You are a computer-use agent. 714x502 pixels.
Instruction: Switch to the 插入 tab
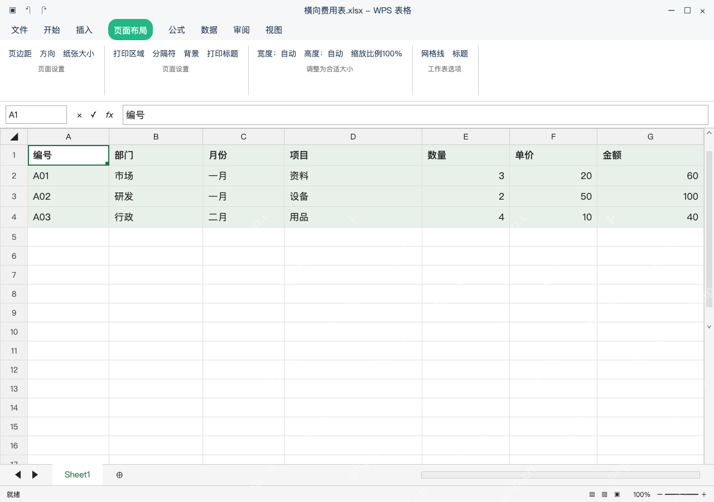pyautogui.click(x=84, y=30)
